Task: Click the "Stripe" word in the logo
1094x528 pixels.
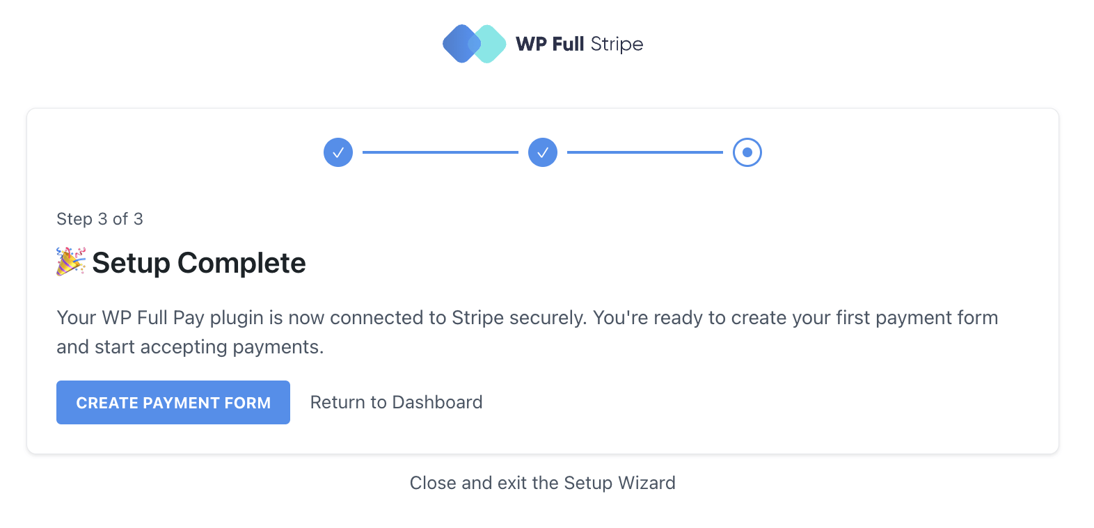Action: pyautogui.click(x=617, y=44)
